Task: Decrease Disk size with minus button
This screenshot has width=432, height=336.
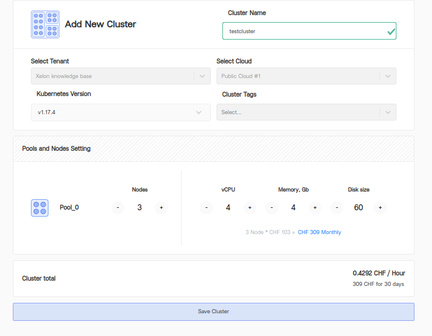Action: 337,208
